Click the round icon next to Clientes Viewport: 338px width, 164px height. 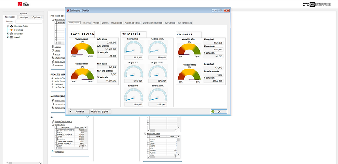pyautogui.click(x=53, y=50)
